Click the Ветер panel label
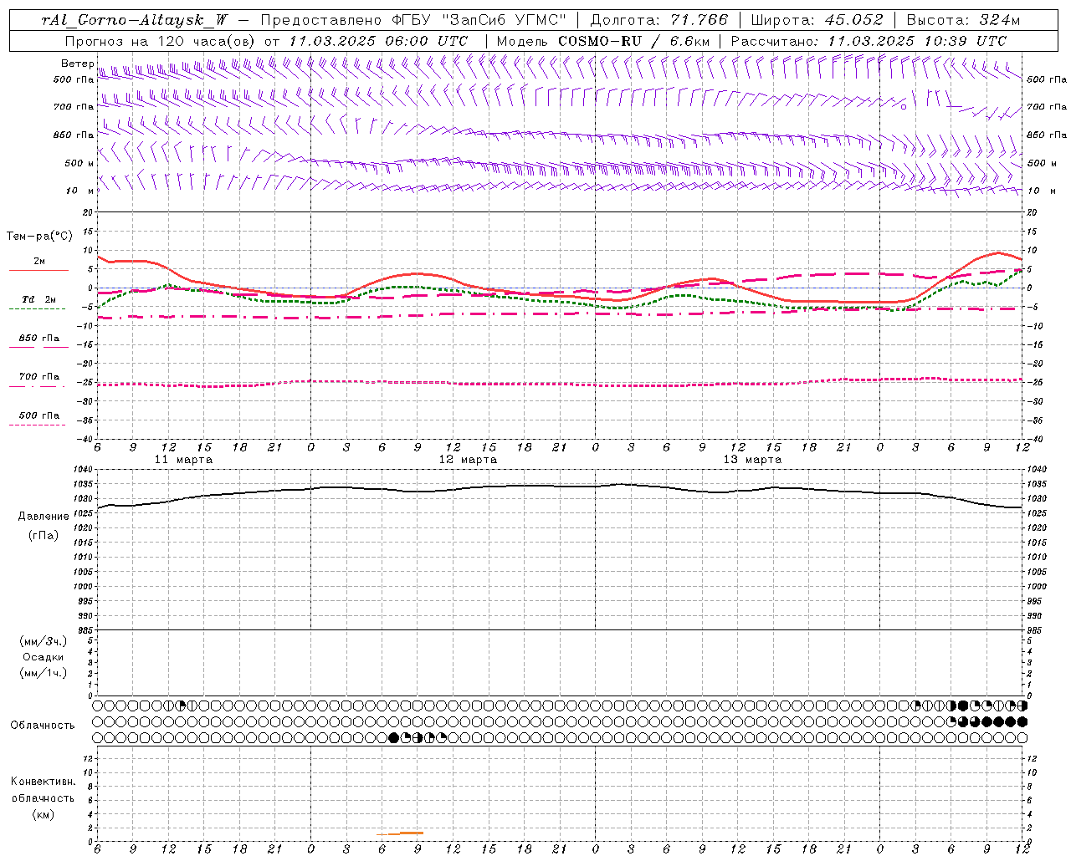Image resolution: width=1071 pixels, height=856 pixels. [77, 64]
